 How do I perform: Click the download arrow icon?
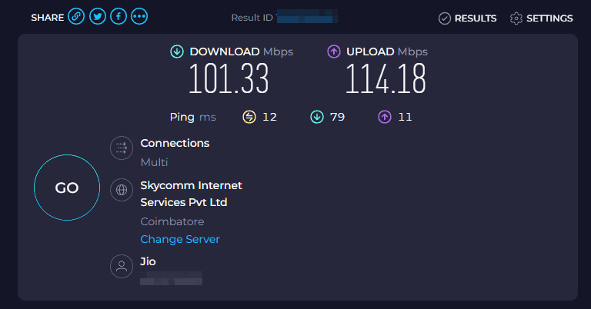pos(177,51)
